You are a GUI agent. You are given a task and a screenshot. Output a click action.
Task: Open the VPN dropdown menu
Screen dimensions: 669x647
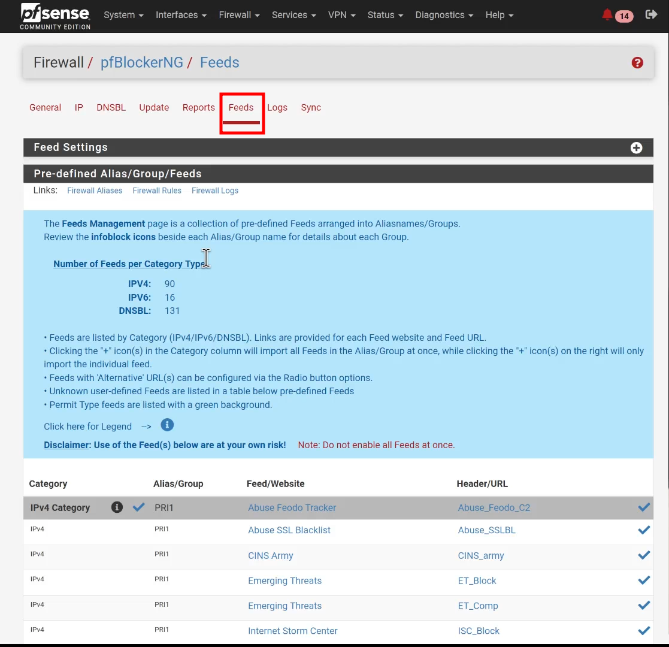341,15
